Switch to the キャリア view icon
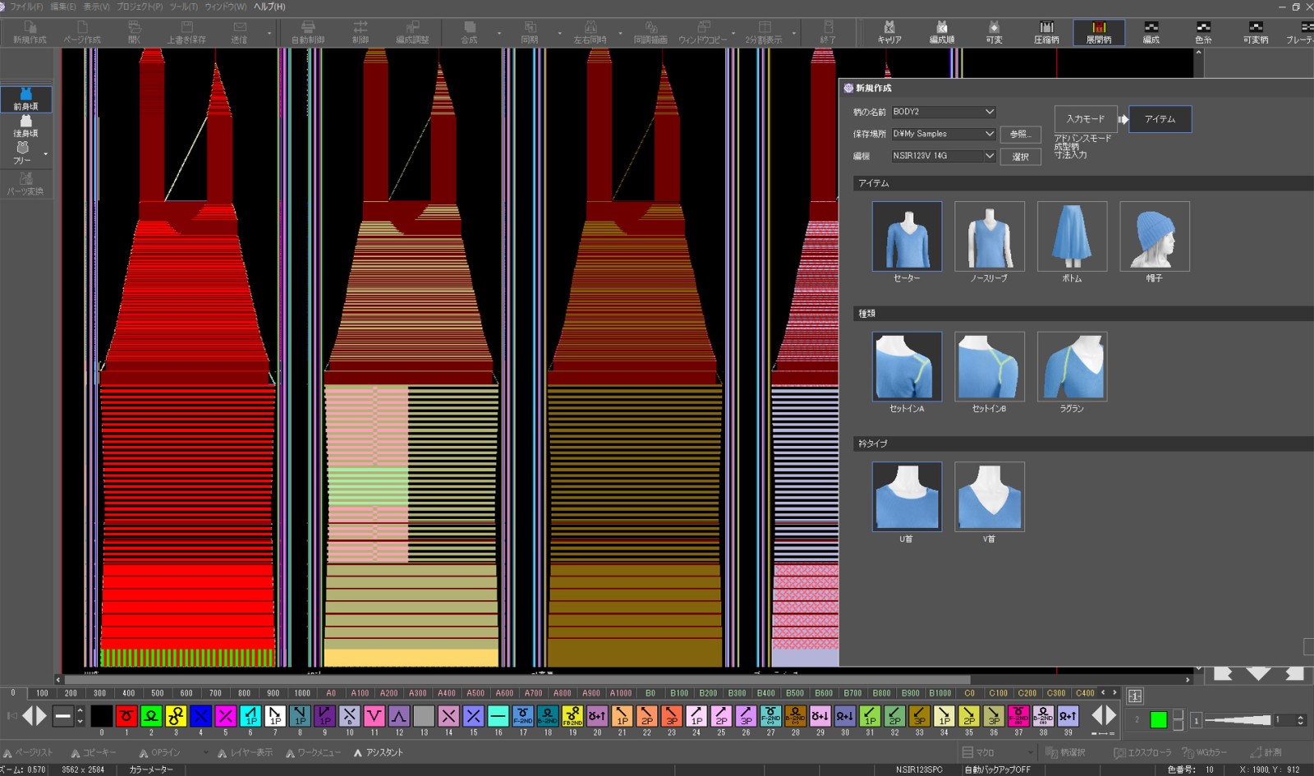 pos(889,32)
